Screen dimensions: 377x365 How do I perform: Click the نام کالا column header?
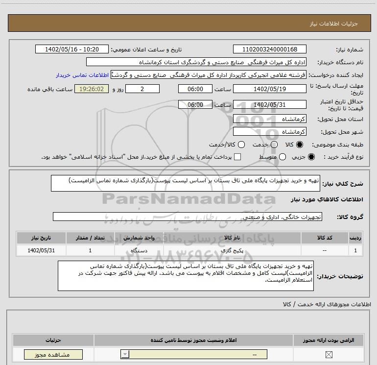tap(232, 238)
